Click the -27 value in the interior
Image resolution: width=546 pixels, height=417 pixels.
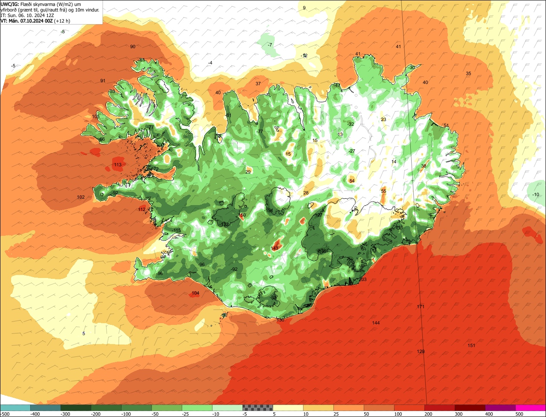pos(352,151)
